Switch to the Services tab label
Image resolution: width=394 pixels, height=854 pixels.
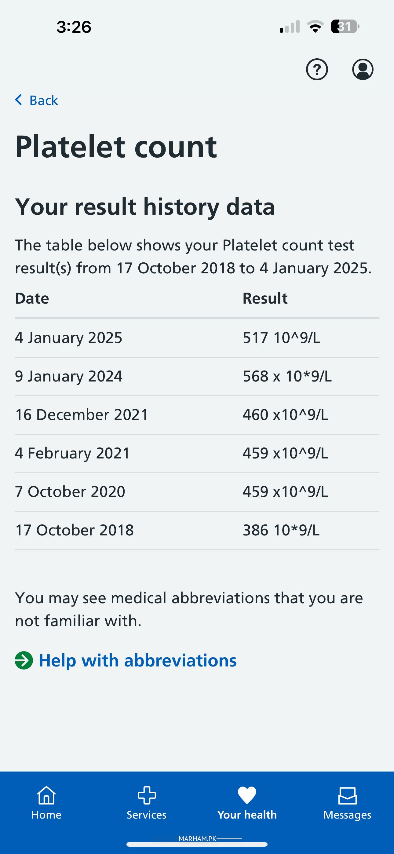[147, 815]
